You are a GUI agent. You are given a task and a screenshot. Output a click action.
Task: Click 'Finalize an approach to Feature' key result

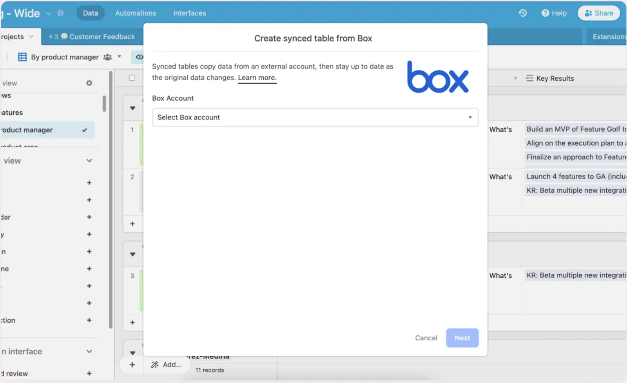[576, 157]
